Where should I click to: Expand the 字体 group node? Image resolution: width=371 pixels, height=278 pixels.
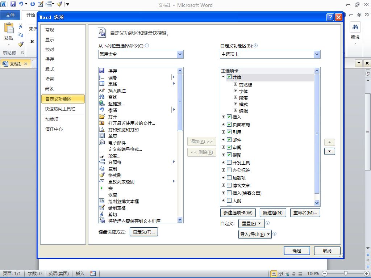pos(235,91)
